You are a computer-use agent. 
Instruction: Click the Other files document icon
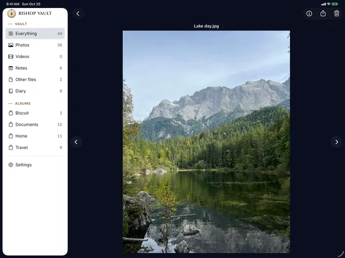point(11,80)
